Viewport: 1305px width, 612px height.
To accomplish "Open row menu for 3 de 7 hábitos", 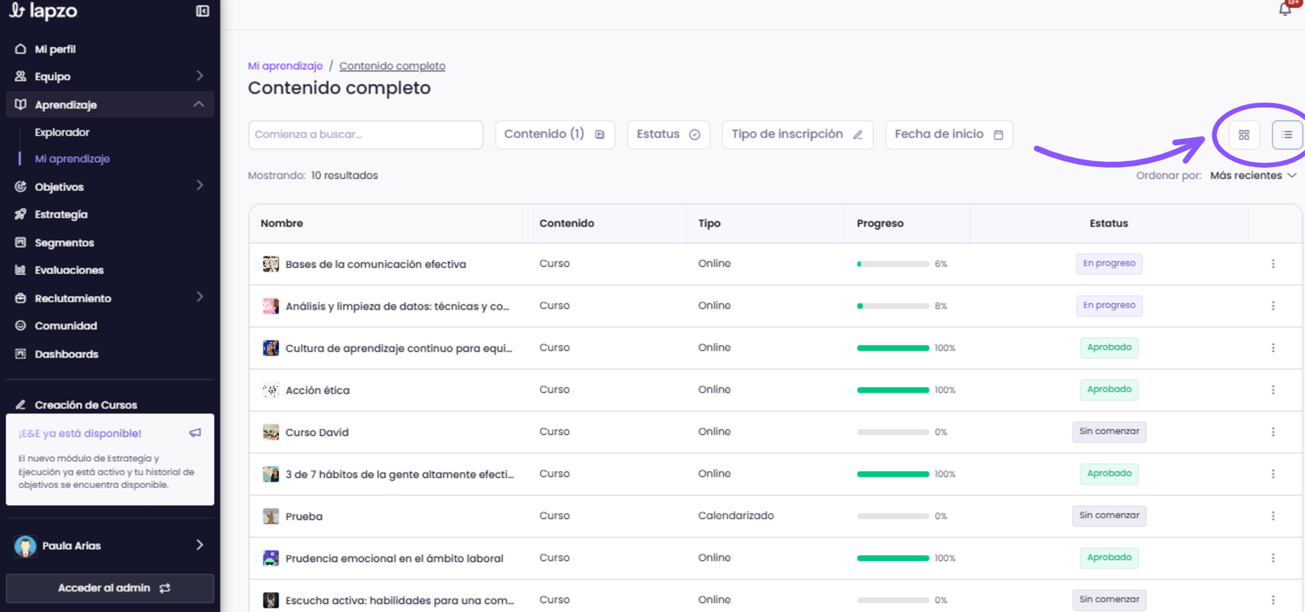I will pos(1273,474).
